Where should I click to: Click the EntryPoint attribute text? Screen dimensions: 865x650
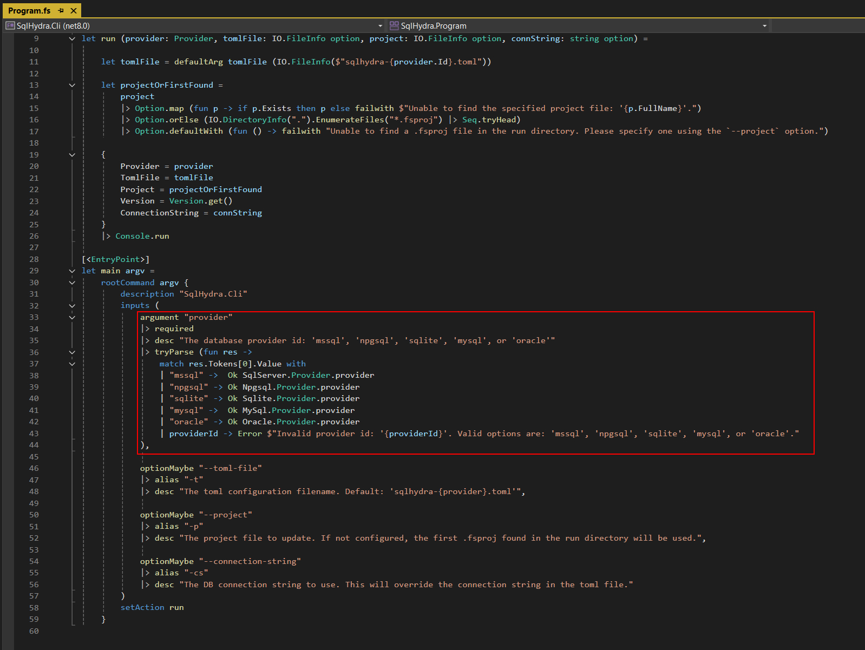click(115, 259)
